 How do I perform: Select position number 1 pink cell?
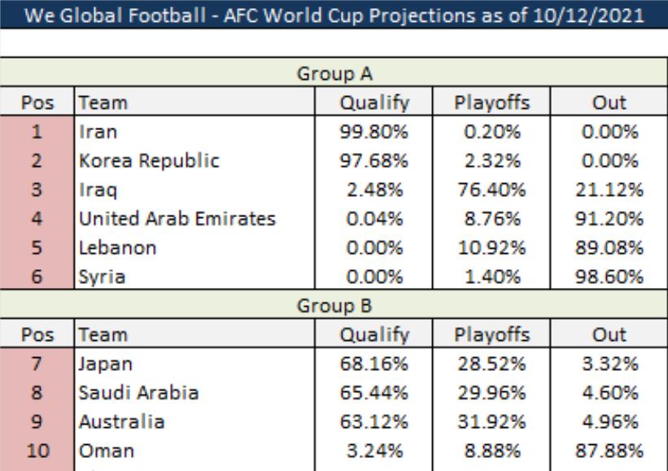[x=36, y=129]
